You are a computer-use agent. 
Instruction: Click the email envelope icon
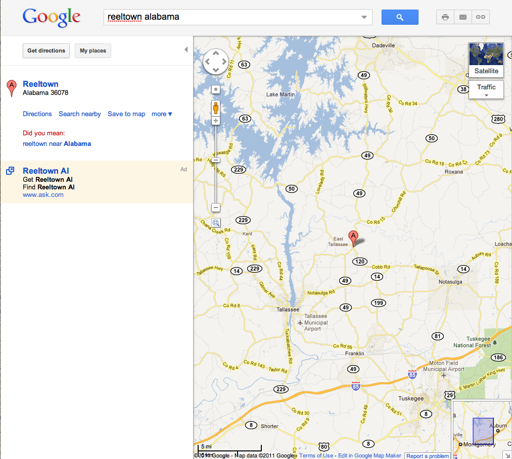click(462, 17)
